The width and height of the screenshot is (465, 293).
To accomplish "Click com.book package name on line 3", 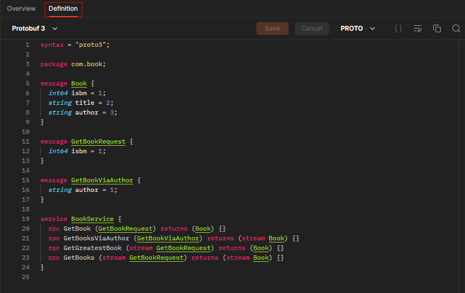I will coord(87,64).
